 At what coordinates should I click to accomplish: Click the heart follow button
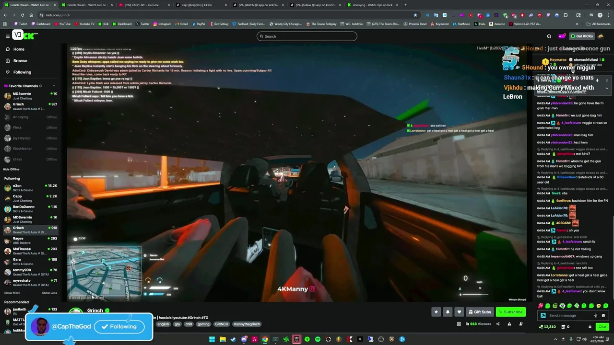point(459,312)
